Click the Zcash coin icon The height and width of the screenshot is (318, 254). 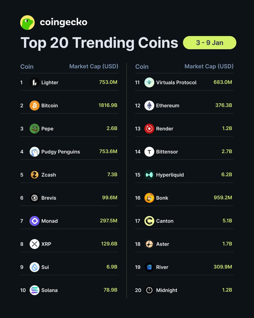pos(34,175)
